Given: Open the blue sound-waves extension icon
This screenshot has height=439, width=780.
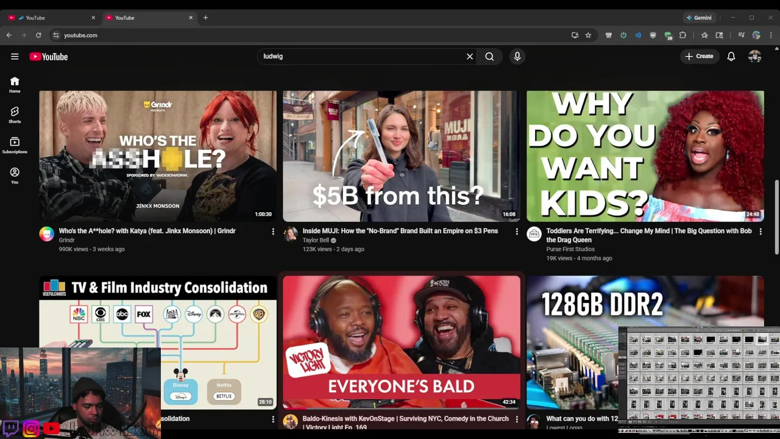Looking at the screenshot, I should [638, 35].
